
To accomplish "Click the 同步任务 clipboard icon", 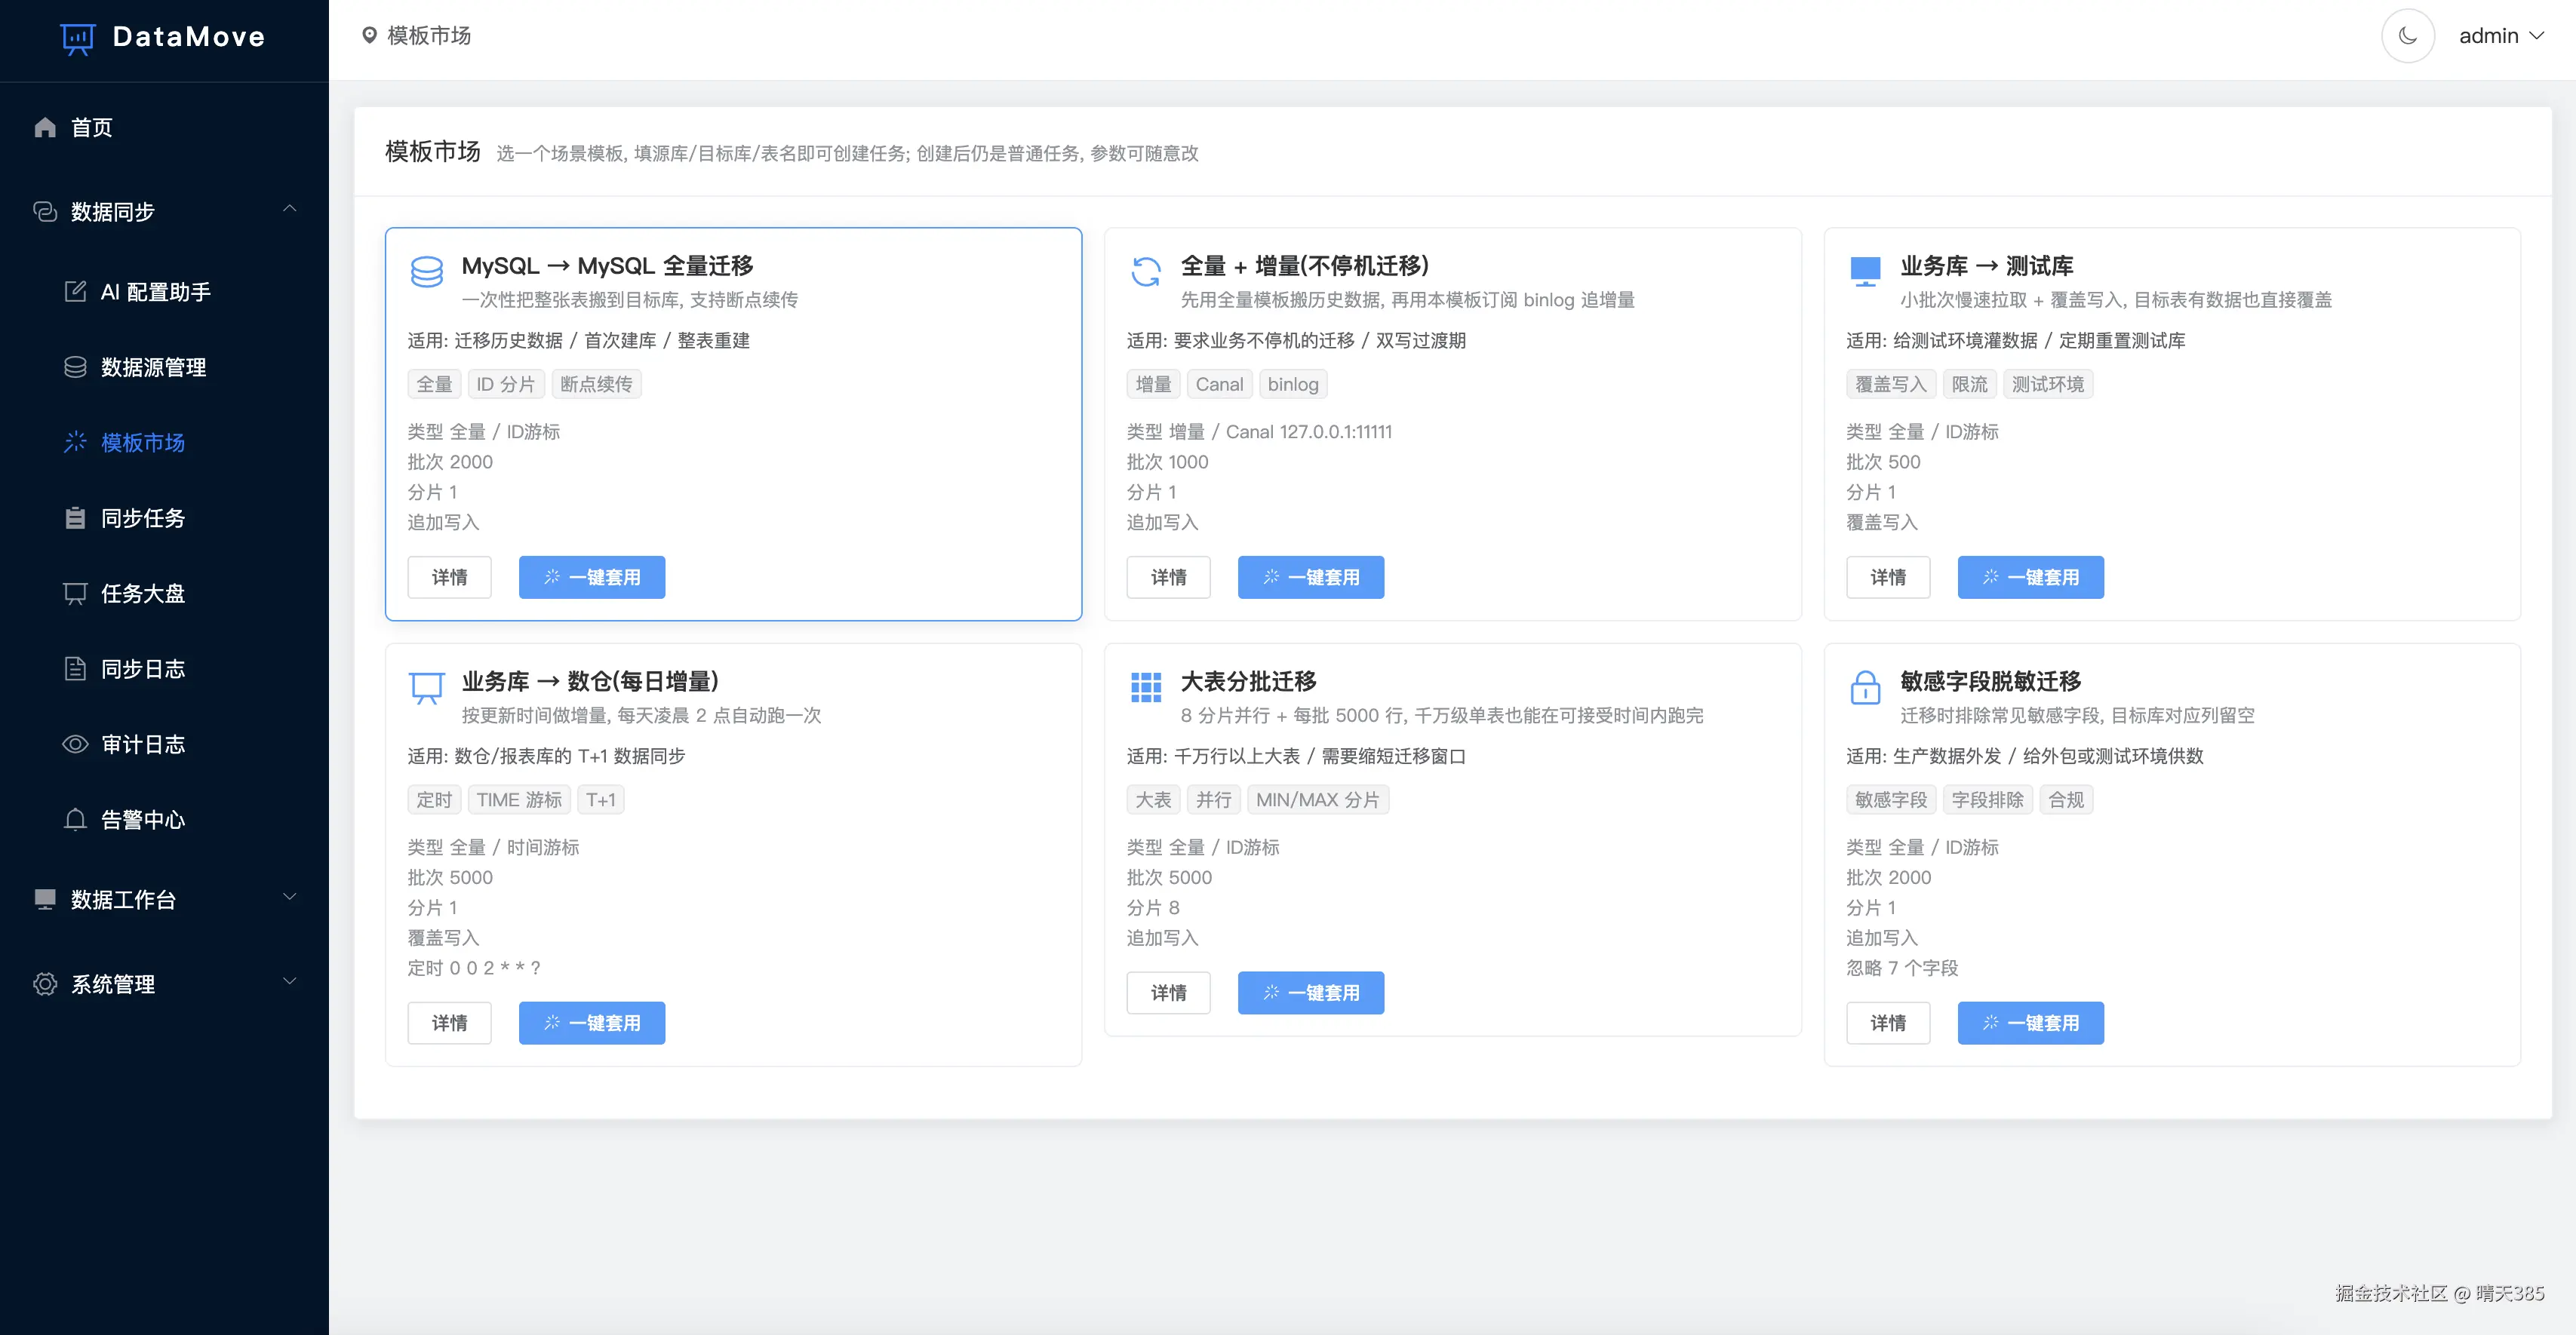I will 75,517.
